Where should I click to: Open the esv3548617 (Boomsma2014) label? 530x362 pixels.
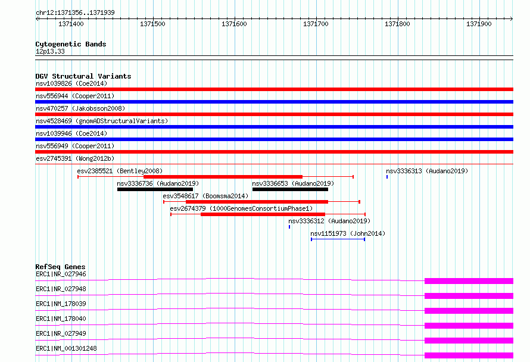coord(205,196)
